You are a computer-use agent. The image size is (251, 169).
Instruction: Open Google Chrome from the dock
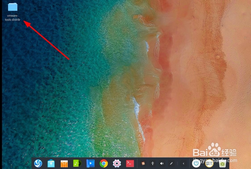pyautogui.click(x=104, y=163)
